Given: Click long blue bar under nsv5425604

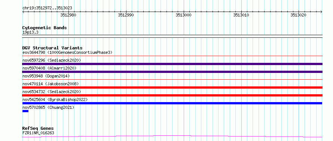Looking at the screenshot, I should pos(172,103).
